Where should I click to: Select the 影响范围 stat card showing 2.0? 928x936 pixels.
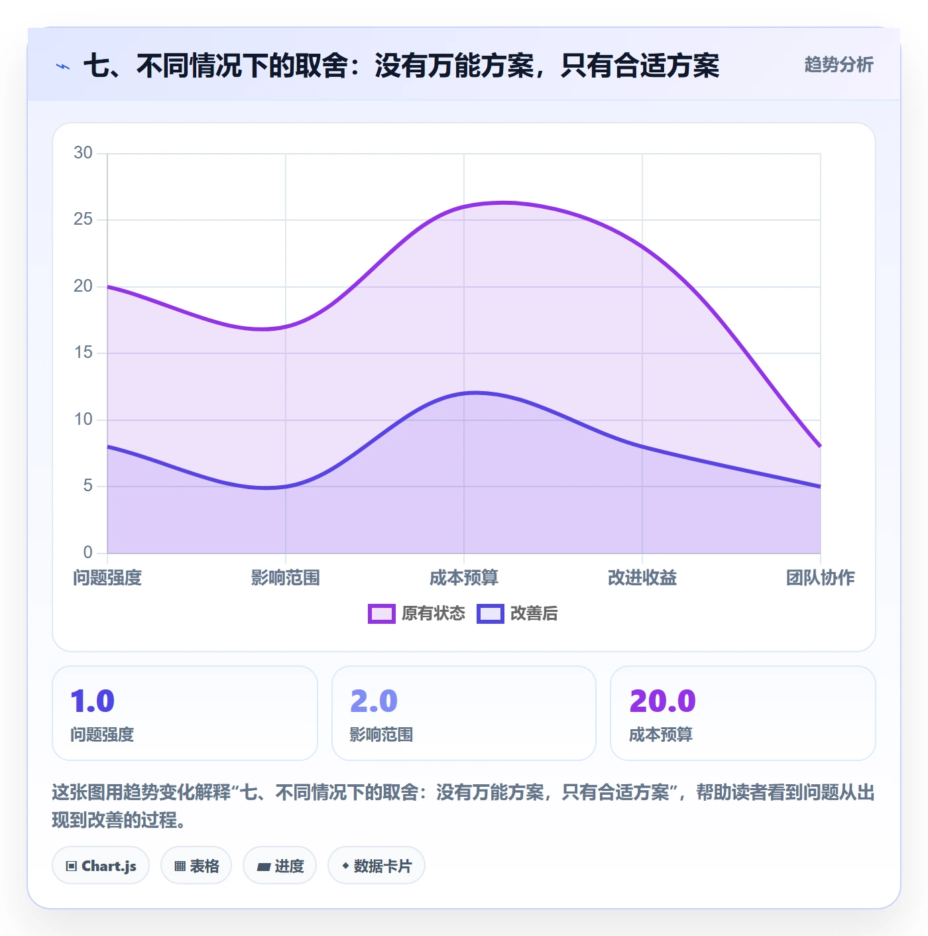coord(464,713)
